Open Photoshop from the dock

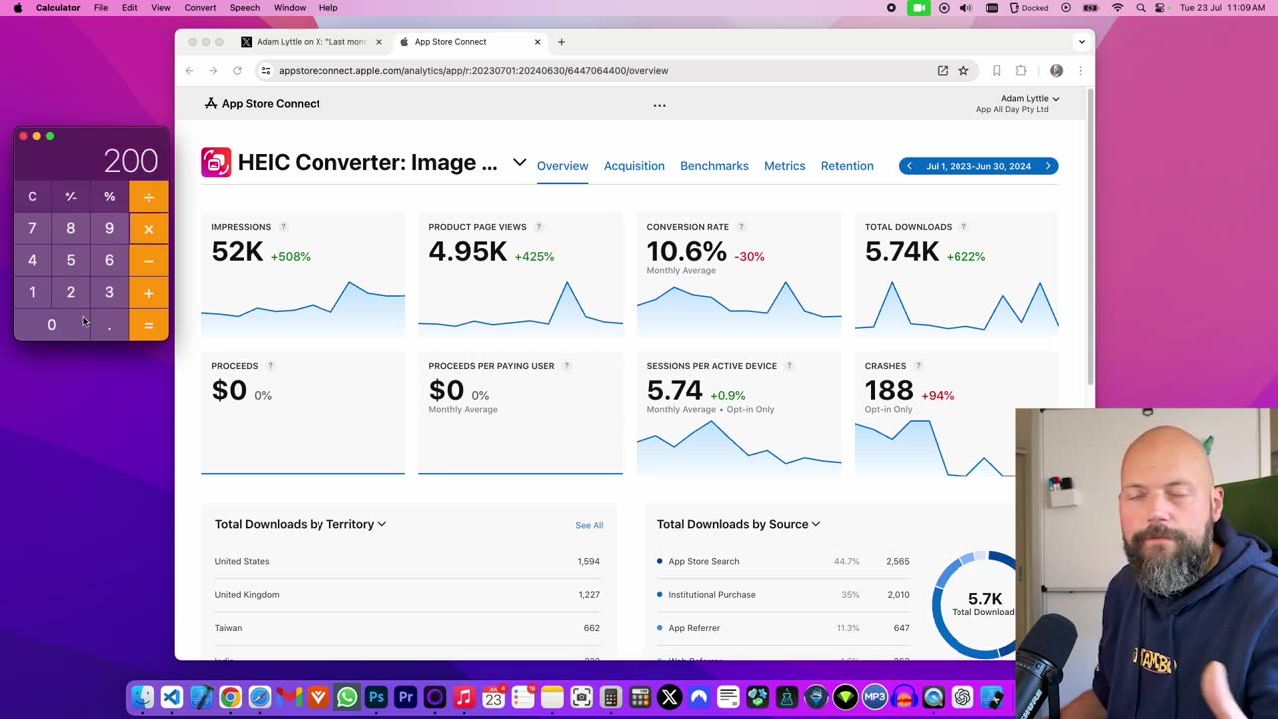[x=376, y=697]
